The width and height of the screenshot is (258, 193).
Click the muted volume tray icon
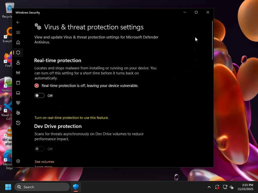tap(232, 187)
